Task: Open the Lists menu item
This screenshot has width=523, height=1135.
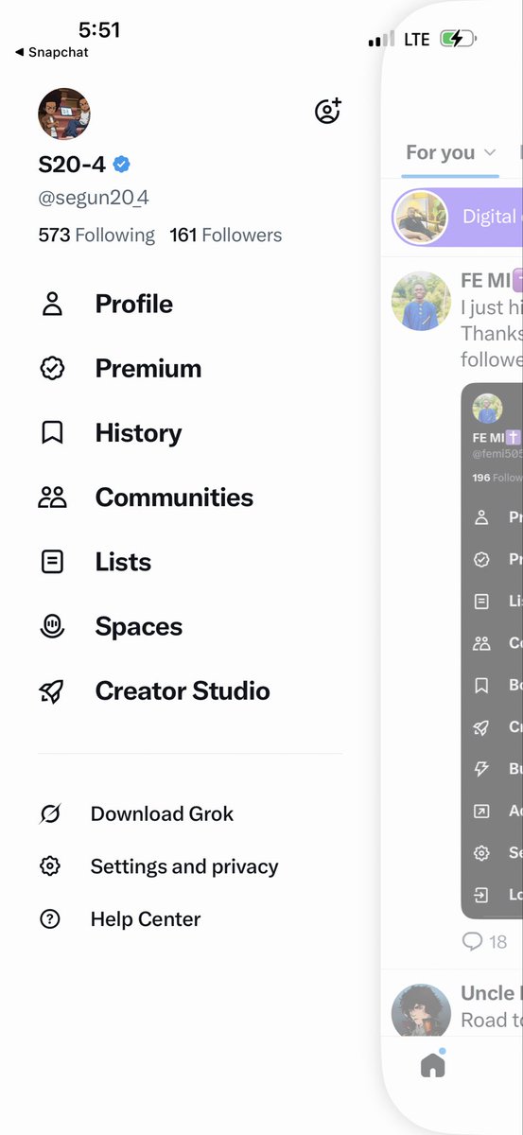Action: [123, 562]
